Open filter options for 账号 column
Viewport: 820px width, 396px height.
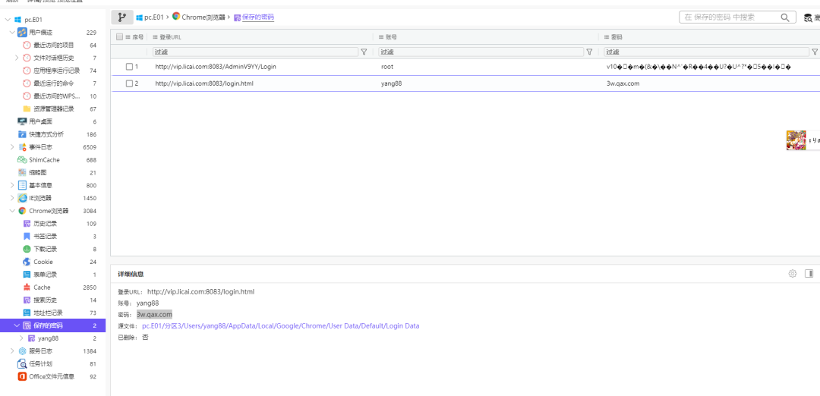pos(590,52)
